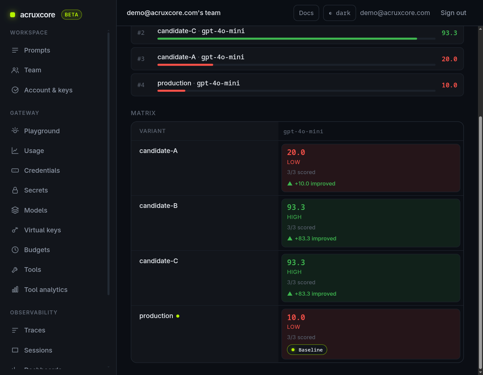Open Sessions in sidebar
Viewport: 483px width, 375px height.
38,350
